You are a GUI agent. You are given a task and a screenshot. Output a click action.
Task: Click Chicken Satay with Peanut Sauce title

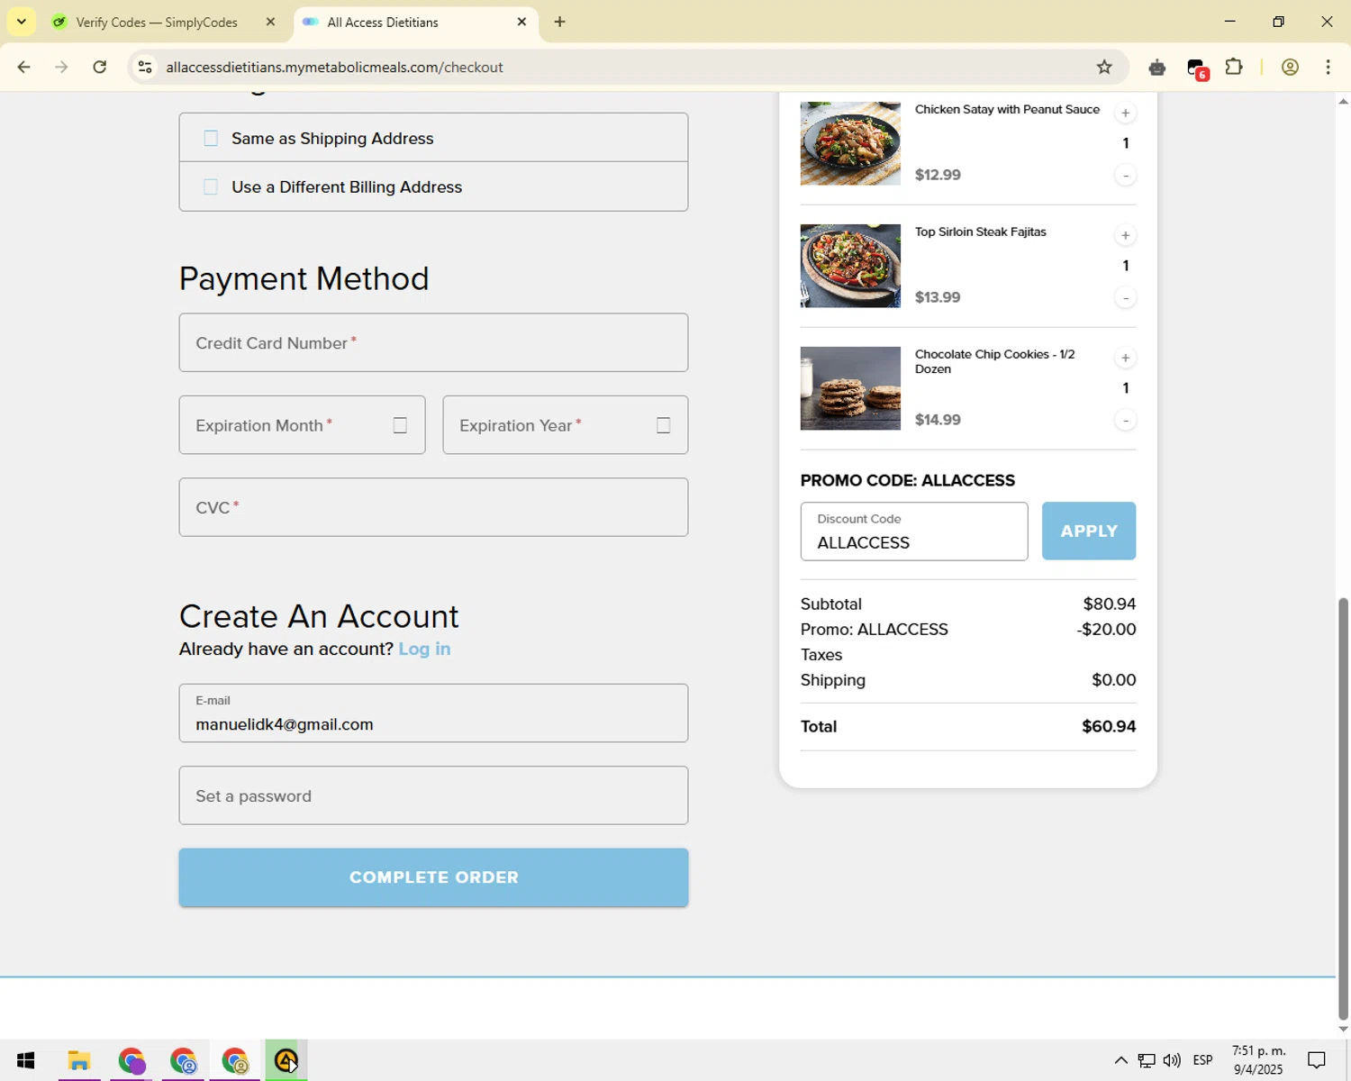tap(1007, 109)
